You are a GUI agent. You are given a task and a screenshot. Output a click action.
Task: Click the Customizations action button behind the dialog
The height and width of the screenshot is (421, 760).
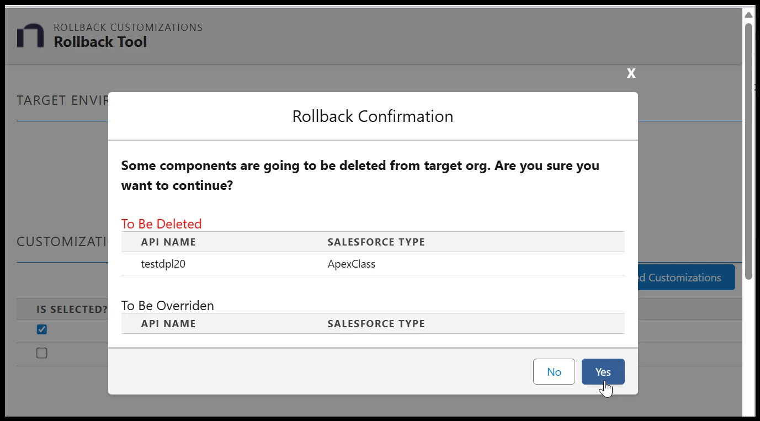tap(684, 277)
